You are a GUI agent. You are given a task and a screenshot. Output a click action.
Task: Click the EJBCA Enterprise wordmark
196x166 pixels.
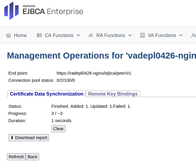[x=53, y=12]
